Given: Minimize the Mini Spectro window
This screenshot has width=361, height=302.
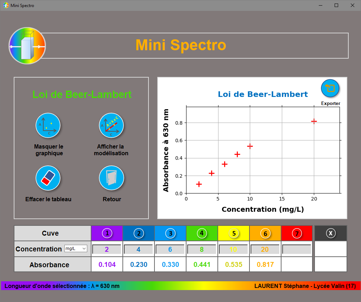Looking at the screenshot, I should point(321,5).
